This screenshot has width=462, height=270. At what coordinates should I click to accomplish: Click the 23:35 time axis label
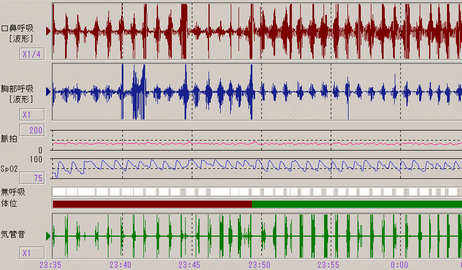[51, 264]
